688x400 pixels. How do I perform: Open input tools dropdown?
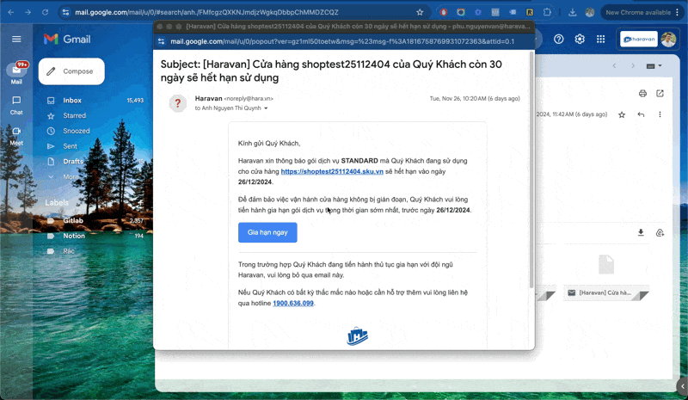[654, 66]
